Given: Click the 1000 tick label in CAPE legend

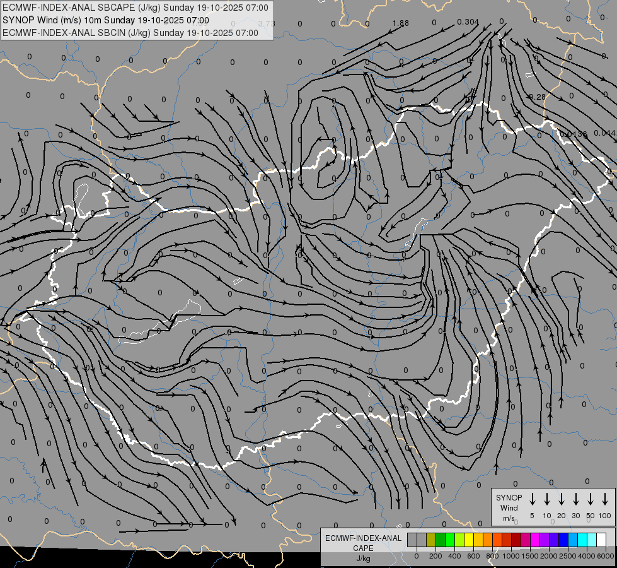Looking at the screenshot, I should click(x=511, y=556).
